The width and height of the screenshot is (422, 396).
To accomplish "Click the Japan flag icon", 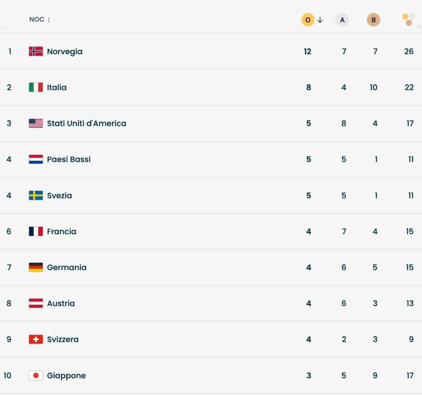I will click(36, 375).
